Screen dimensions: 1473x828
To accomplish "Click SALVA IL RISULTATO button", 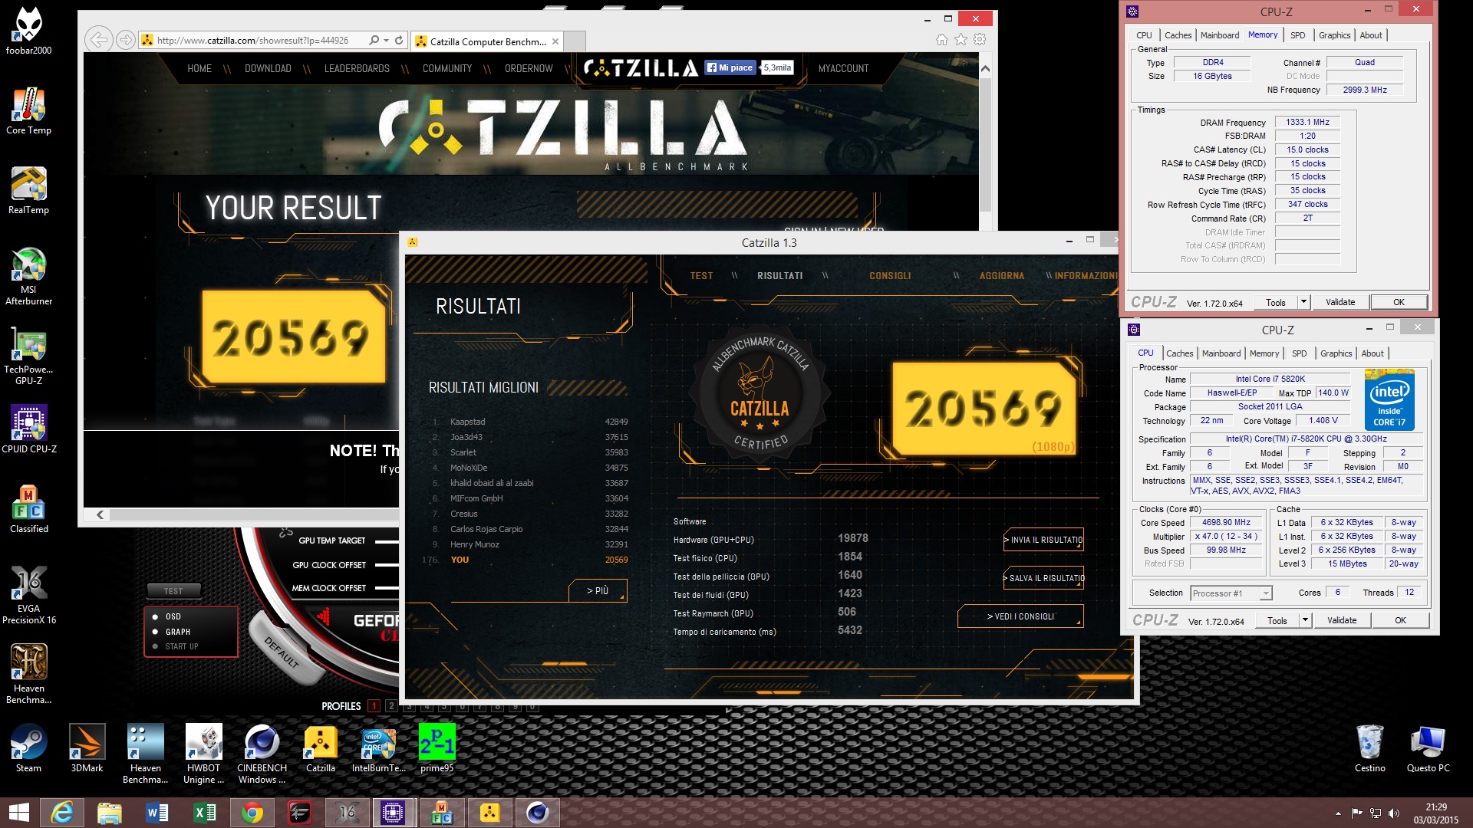I will 1043,578.
